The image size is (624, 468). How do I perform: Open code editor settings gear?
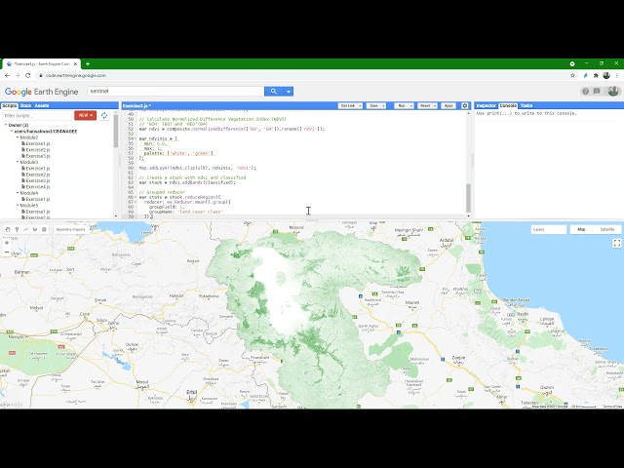(x=465, y=106)
